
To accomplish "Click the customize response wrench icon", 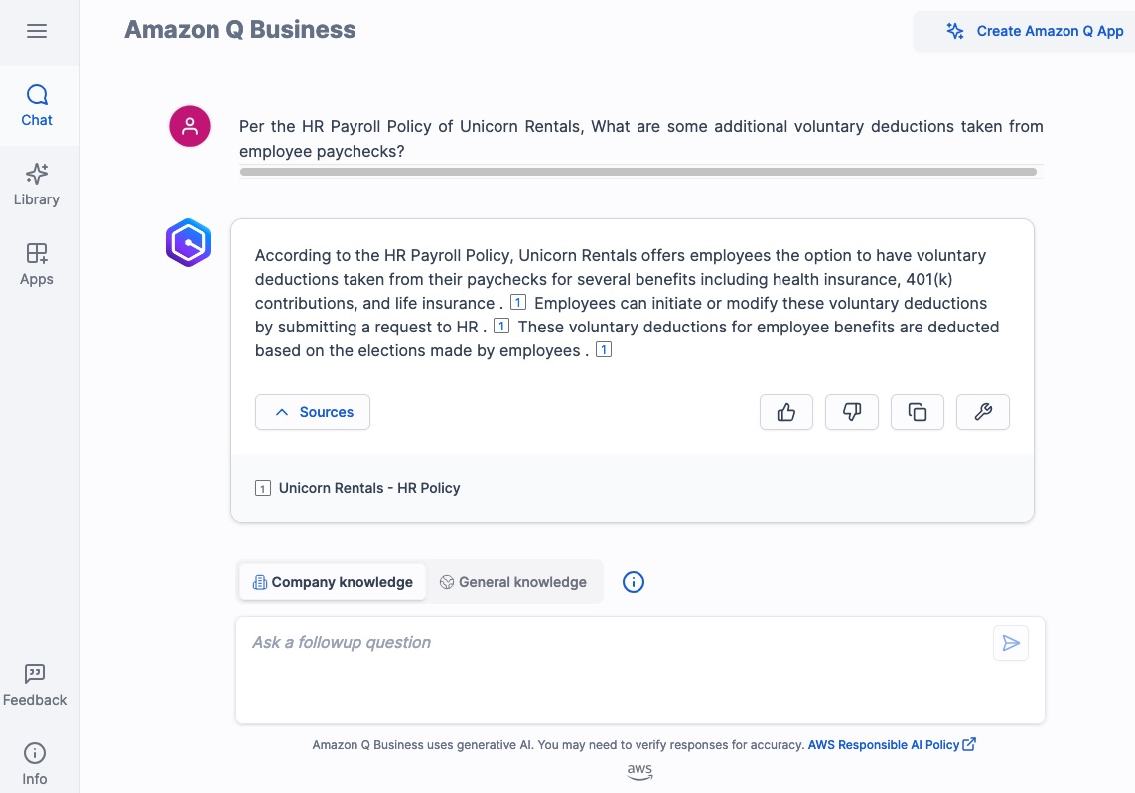I will 982,411.
